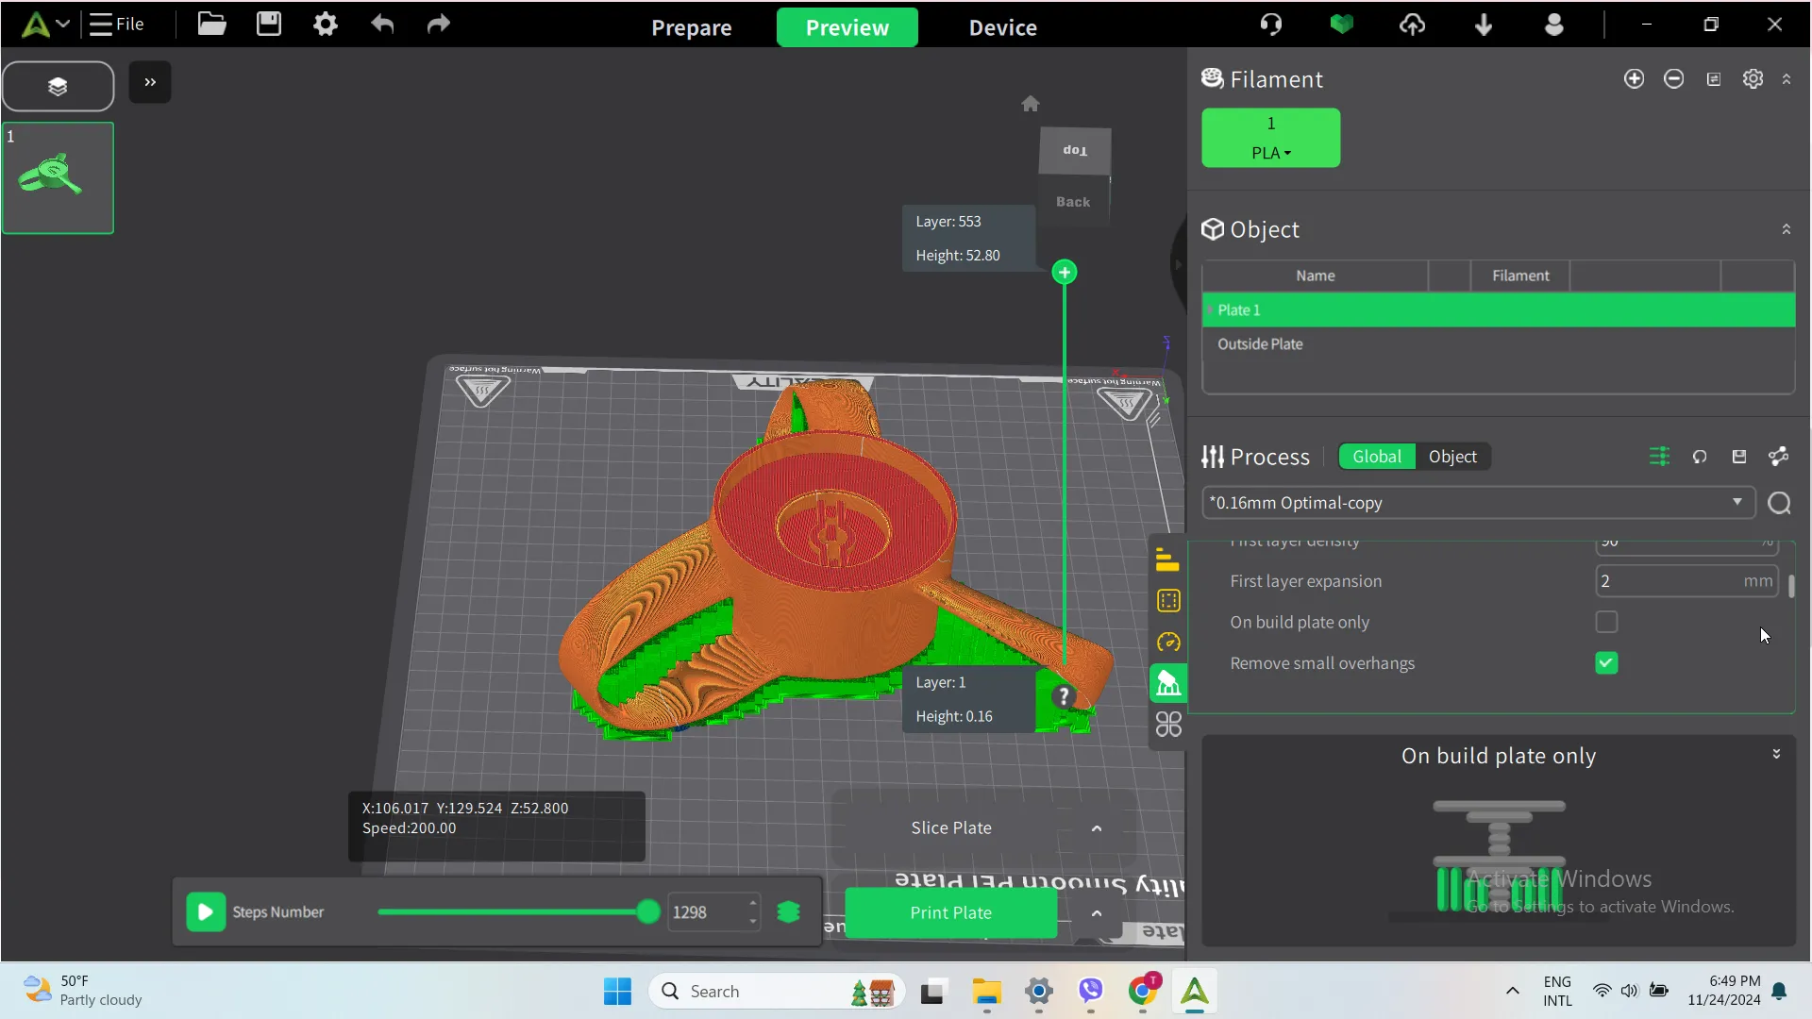Uncheck Remove small overhangs
This screenshot has height=1019, width=1812.
[x=1606, y=663]
